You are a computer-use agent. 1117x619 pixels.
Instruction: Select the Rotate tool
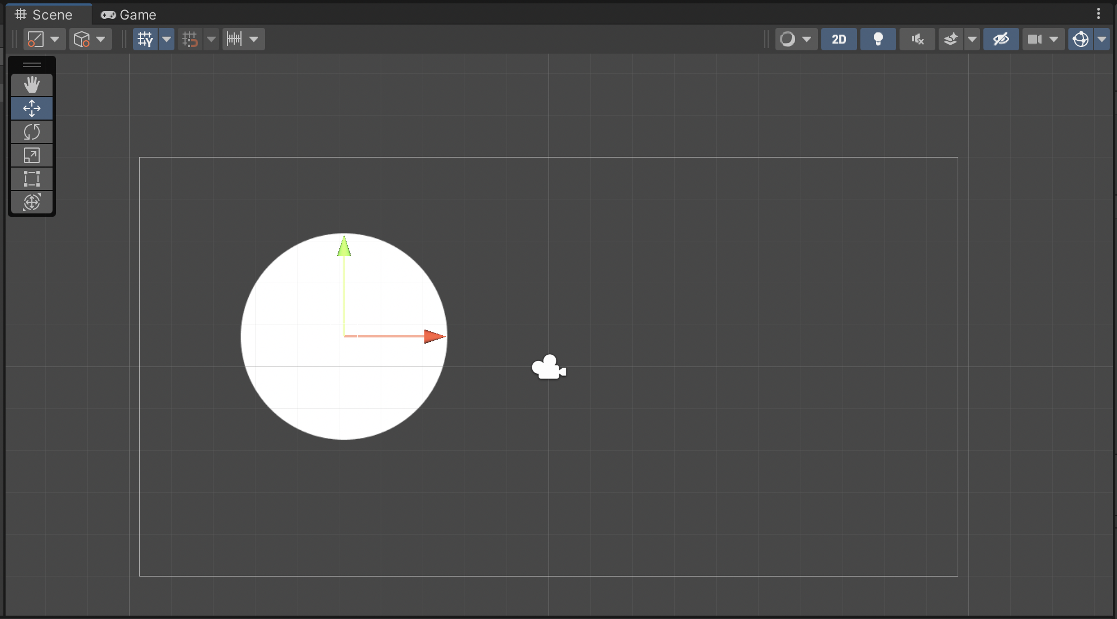(x=32, y=132)
